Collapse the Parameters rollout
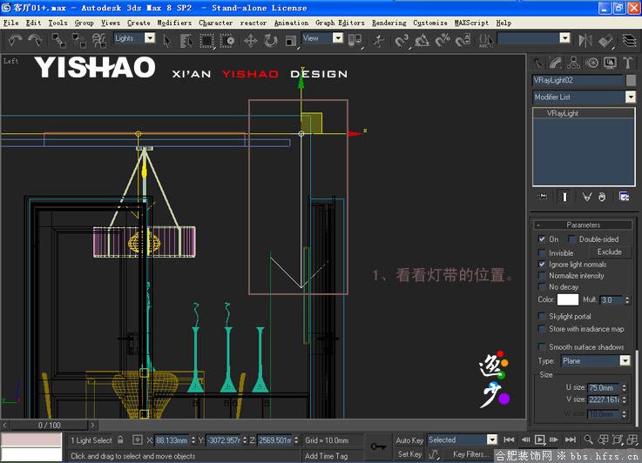The image size is (642, 463). [583, 225]
